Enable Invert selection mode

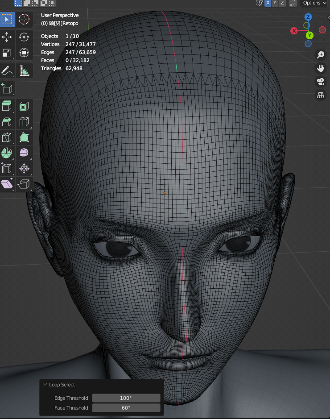pyautogui.click(x=44, y=3)
